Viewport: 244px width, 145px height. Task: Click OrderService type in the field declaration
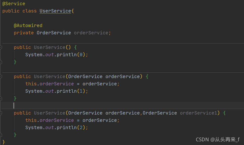click(x=54, y=33)
